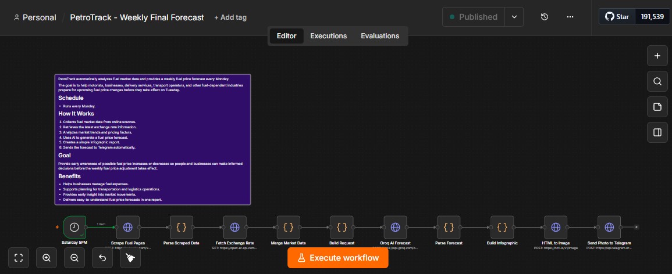Image resolution: width=672 pixels, height=274 pixels.
Task: Click the Published status button
Action: (x=474, y=17)
